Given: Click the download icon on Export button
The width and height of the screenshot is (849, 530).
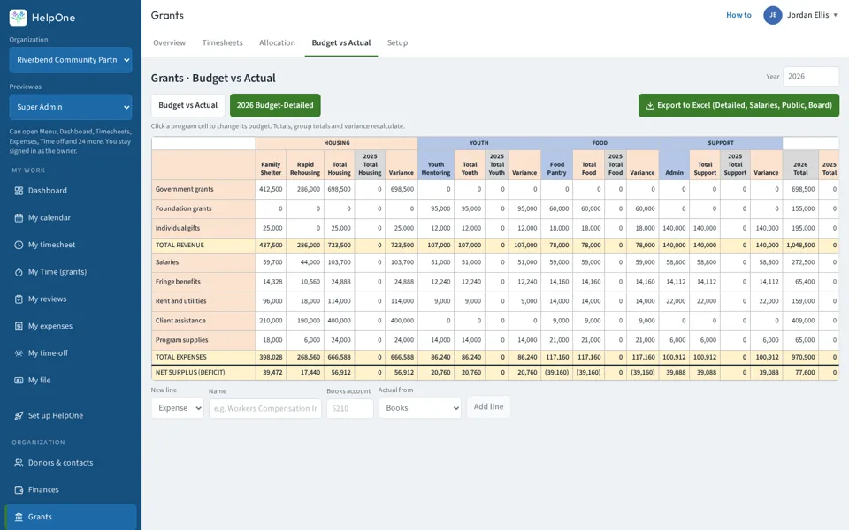Looking at the screenshot, I should click(650, 105).
